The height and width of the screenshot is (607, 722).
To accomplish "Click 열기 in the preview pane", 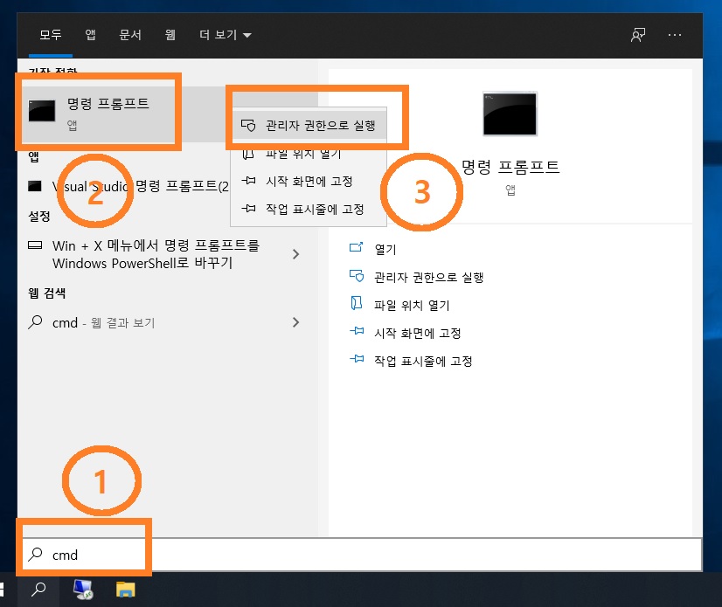I will pos(385,250).
